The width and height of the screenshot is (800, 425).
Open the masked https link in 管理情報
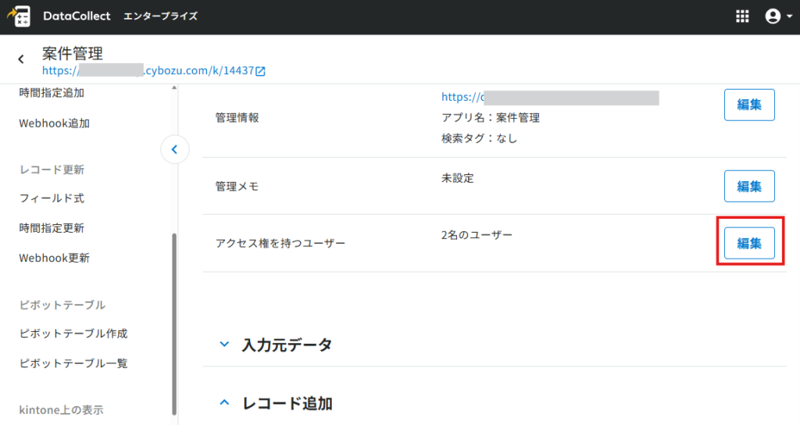(550, 97)
